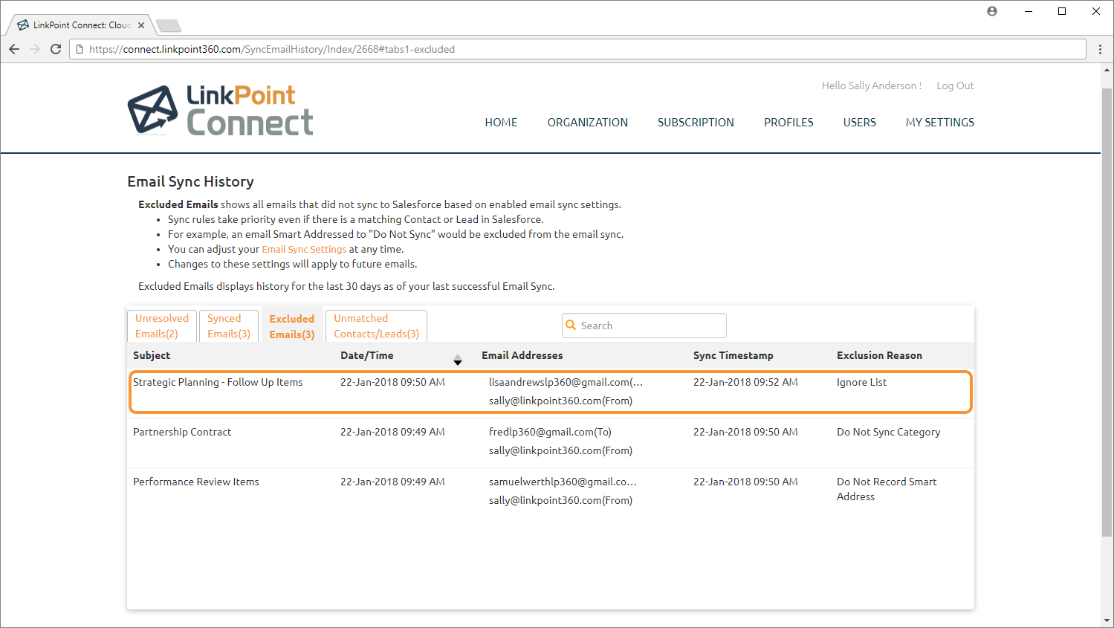Viewport: 1114px width, 628px height.
Task: Click the address bar URL
Action: [272, 49]
